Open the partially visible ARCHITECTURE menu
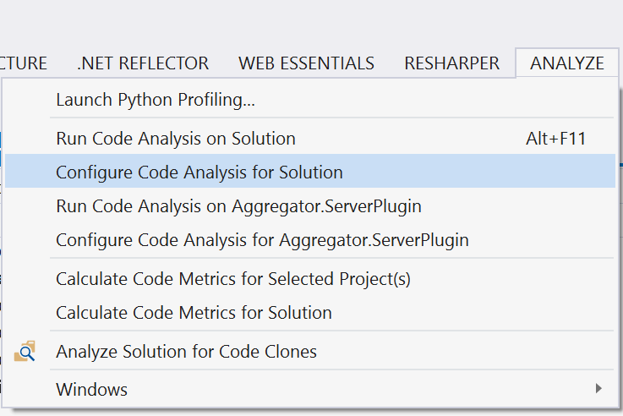This screenshot has width=623, height=416. click(x=24, y=63)
